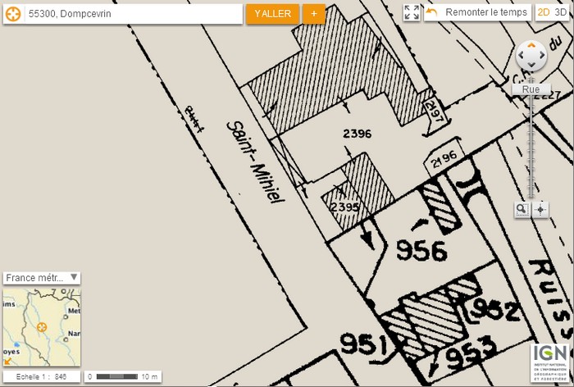The height and width of the screenshot is (387, 574).
Task: Collapse overview map with orange arrow icon
Action: (x=7, y=360)
